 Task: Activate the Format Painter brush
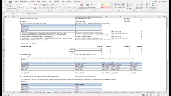tap(12, 9)
